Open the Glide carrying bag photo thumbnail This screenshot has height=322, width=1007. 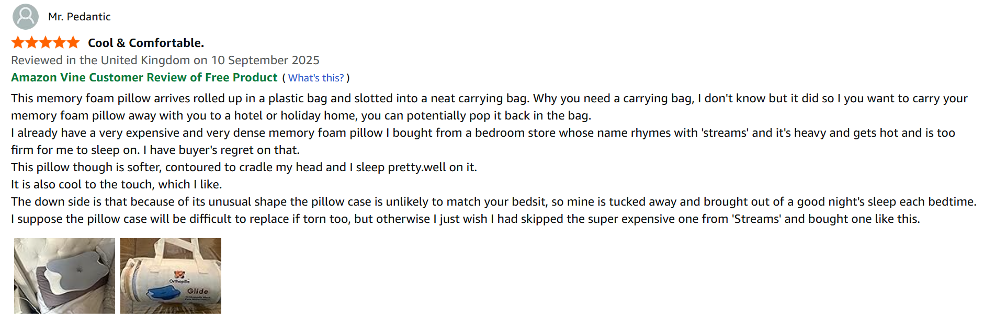[x=171, y=276]
